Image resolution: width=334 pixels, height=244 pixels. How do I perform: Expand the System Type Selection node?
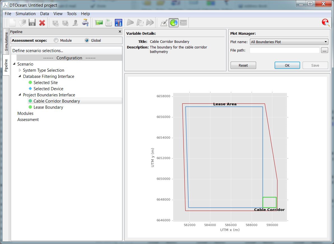coord(20,70)
